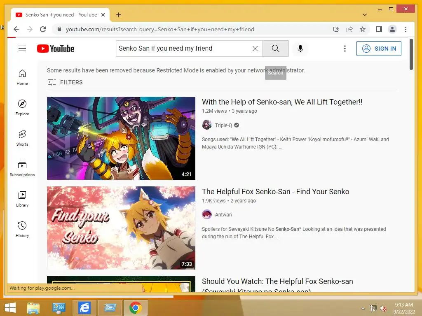The height and width of the screenshot is (316, 422).
Task: Play the 4:21 Senko-san thumbnail video
Action: (x=121, y=138)
